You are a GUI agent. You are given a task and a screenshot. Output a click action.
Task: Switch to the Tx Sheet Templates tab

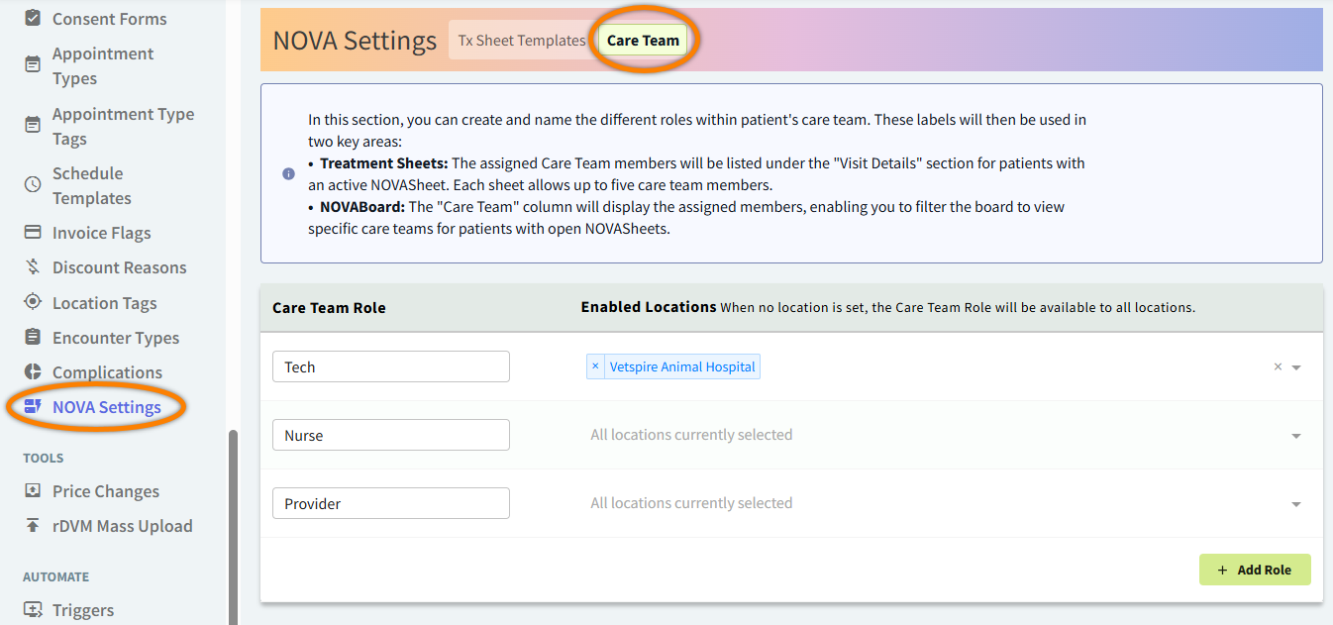tap(522, 41)
